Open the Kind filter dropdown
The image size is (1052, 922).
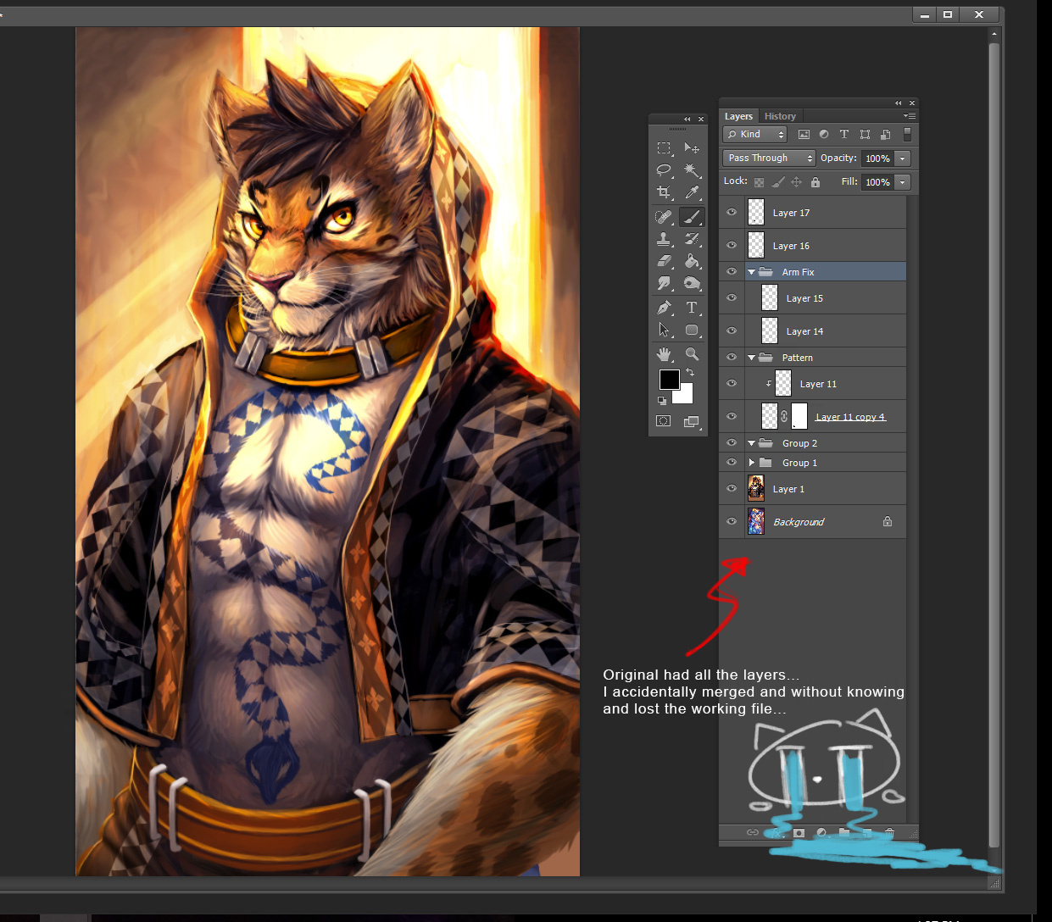tap(754, 134)
